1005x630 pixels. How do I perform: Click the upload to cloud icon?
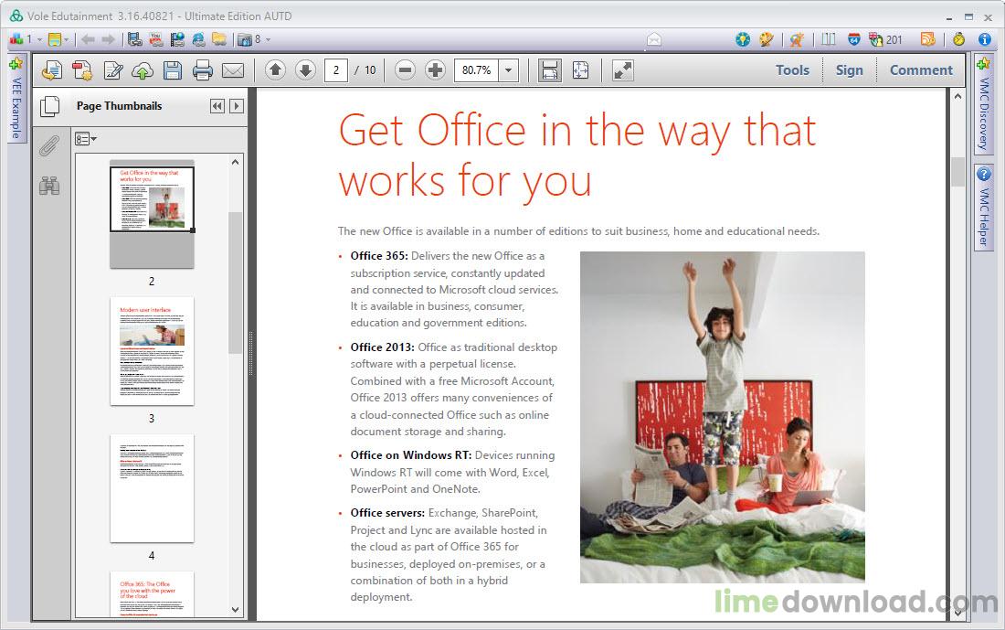(143, 70)
